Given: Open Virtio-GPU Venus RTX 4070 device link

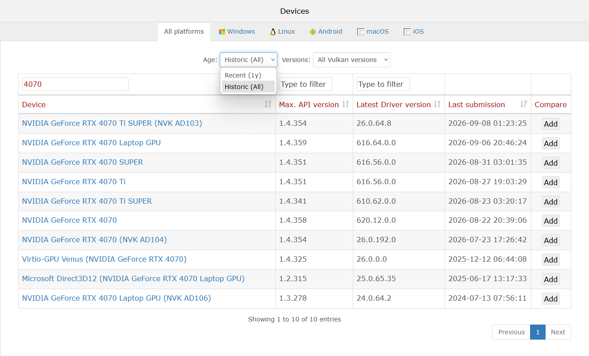Looking at the screenshot, I should point(104,259).
